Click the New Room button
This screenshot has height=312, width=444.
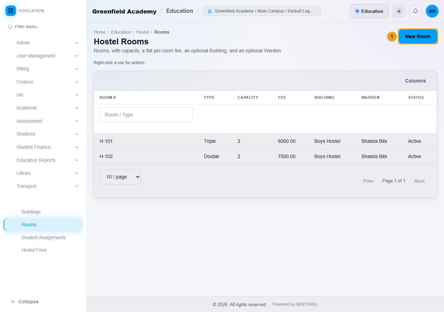coord(418,36)
